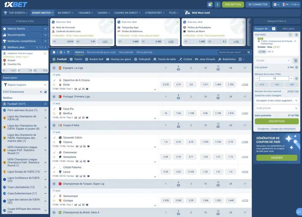Click the green dollar payment icon
The image size is (302, 217).
tap(217, 4)
